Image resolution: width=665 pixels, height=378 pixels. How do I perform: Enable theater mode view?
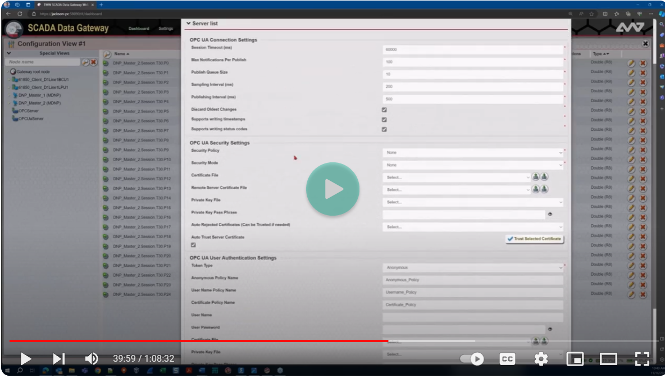click(x=608, y=359)
